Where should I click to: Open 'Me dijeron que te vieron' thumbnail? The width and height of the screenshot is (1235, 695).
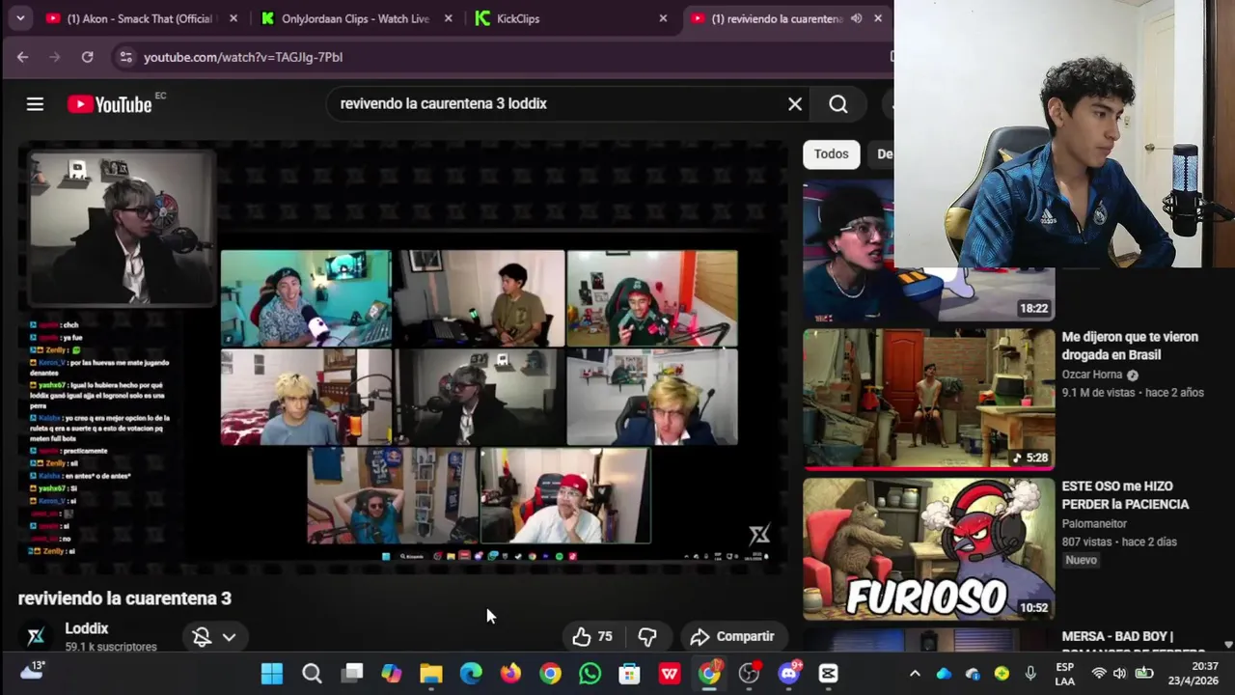click(x=928, y=398)
